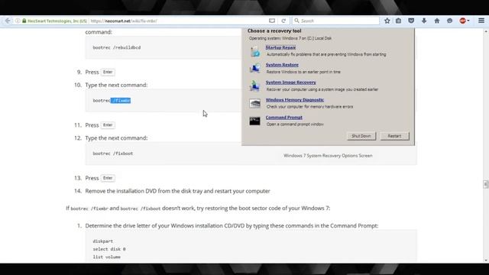The height and width of the screenshot is (275, 489).
Task: Focus the browser Search field
Action: [336, 21]
